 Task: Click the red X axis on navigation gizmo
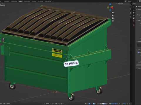pos(112,8)
